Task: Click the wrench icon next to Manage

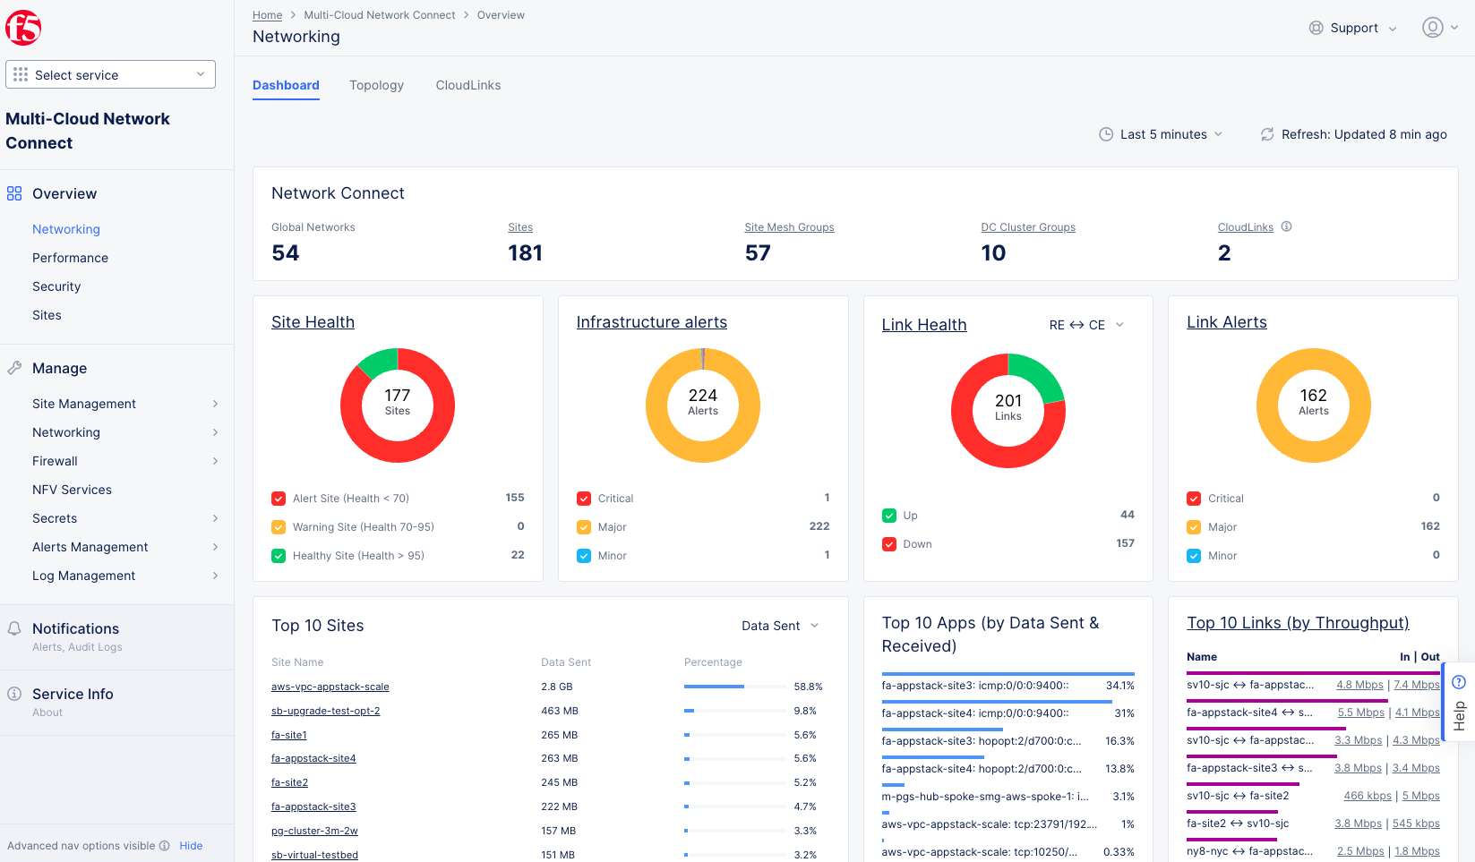Action: tap(13, 368)
